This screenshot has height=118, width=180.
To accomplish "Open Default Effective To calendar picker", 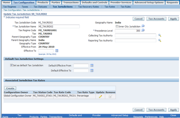I will tap(92, 71).
